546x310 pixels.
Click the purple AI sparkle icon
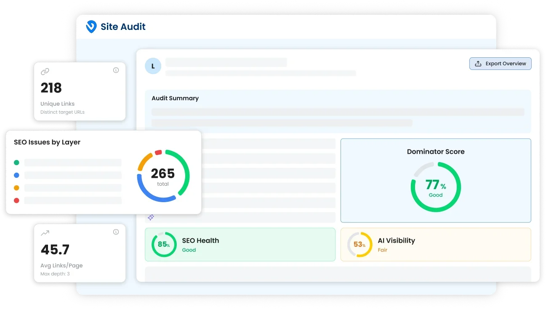click(151, 217)
